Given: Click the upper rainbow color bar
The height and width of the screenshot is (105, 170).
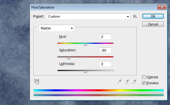Looking at the screenshot, I should point(99,90).
